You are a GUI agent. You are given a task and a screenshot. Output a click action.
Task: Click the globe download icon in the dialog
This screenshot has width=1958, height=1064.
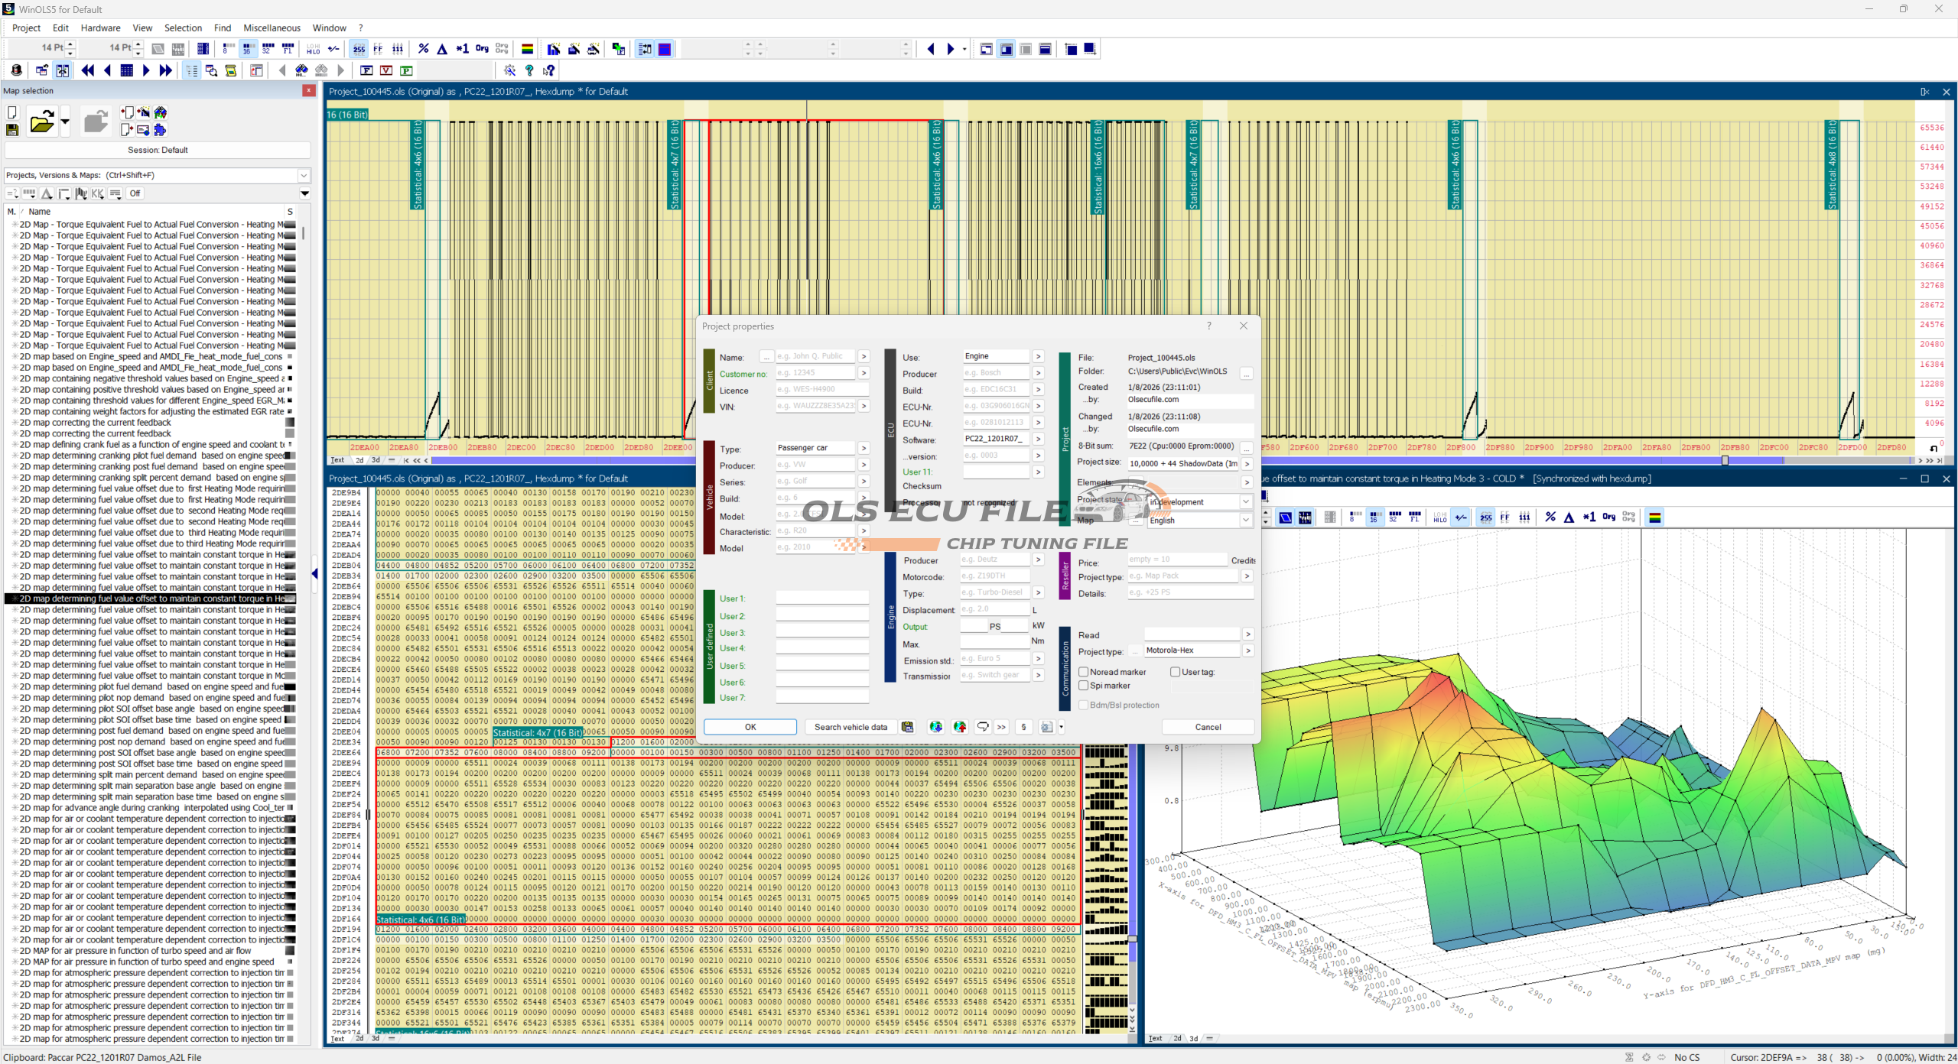tap(935, 727)
